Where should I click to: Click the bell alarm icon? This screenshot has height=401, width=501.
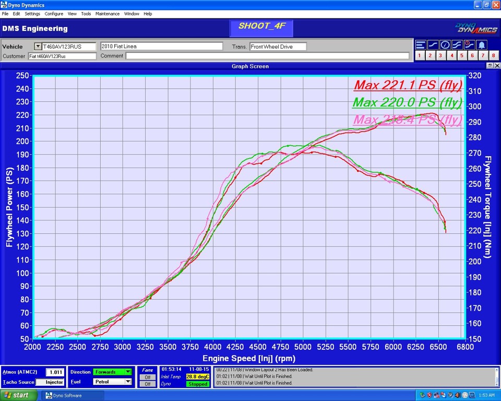(x=482, y=45)
